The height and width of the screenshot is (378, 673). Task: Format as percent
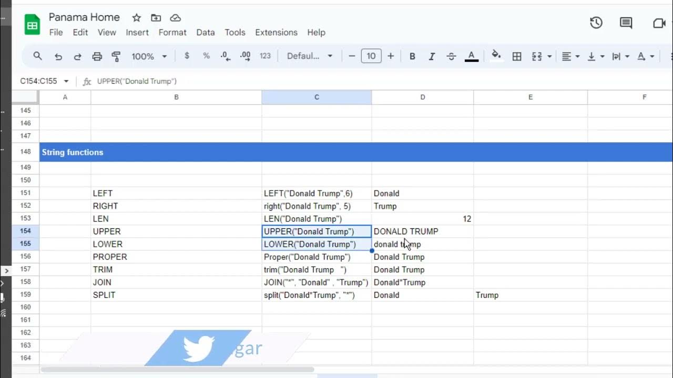[x=206, y=56]
